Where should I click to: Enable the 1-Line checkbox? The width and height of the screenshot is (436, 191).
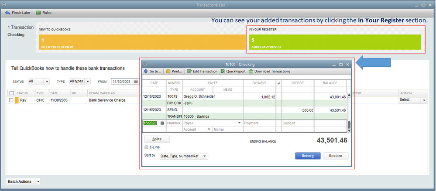click(x=147, y=147)
